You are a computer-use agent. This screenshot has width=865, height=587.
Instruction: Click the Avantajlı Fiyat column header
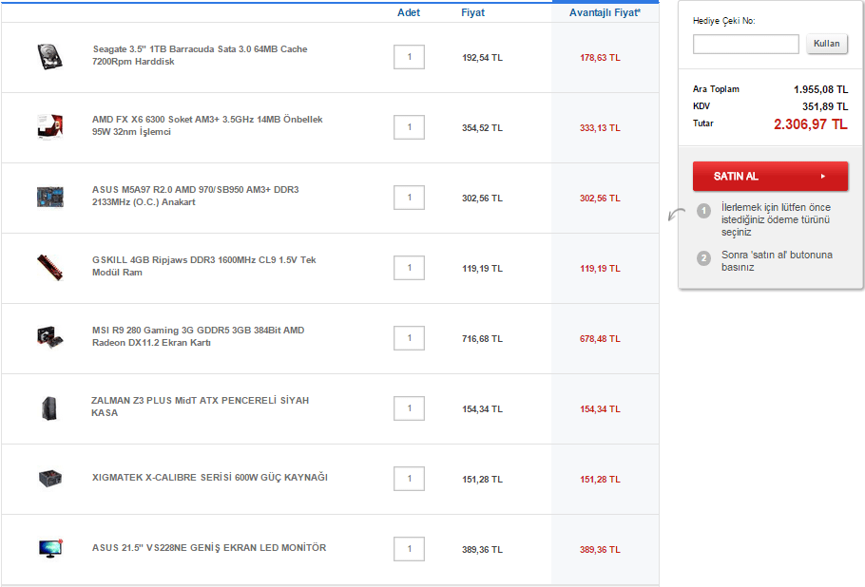coord(605,12)
